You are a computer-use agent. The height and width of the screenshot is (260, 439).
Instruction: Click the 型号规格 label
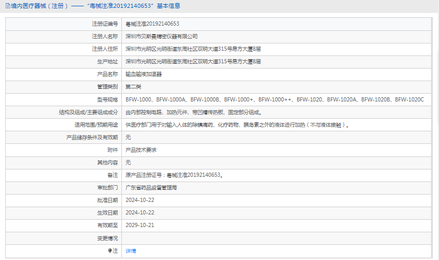(107, 99)
